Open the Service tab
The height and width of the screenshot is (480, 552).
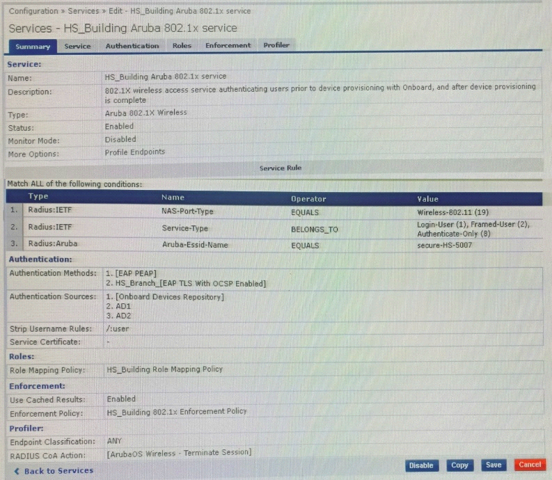77,46
